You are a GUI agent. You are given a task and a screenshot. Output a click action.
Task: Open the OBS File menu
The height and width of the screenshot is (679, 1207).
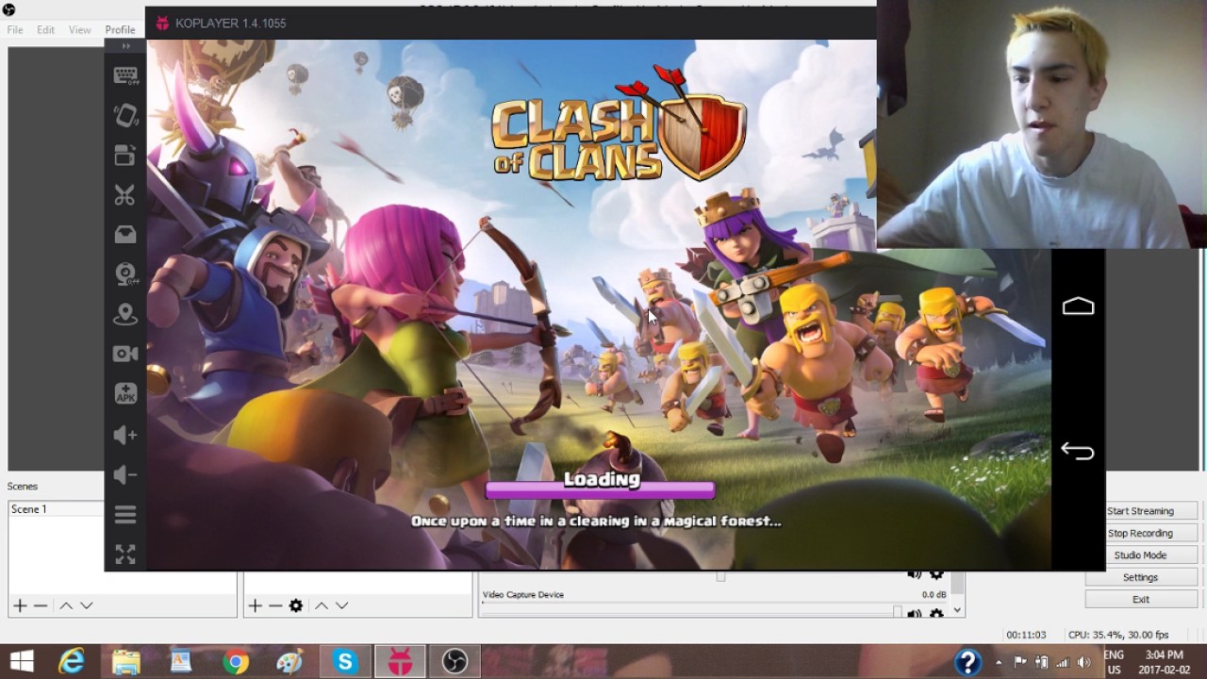(15, 30)
